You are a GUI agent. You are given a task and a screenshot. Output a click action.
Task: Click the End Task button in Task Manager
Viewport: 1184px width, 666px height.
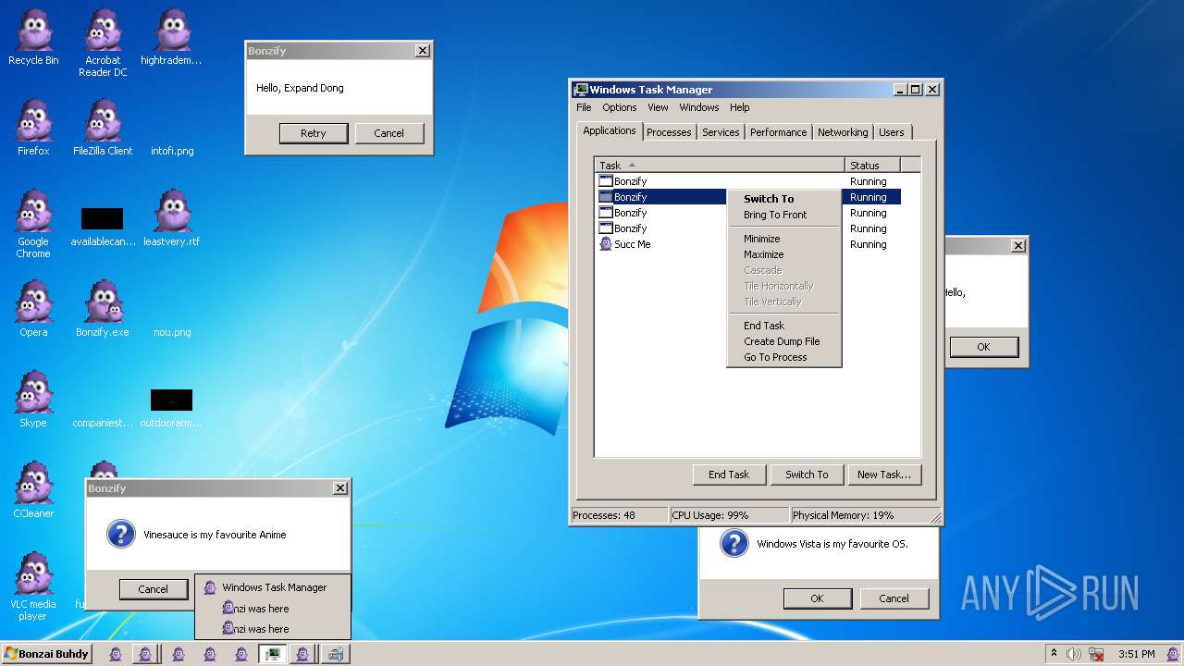(729, 475)
